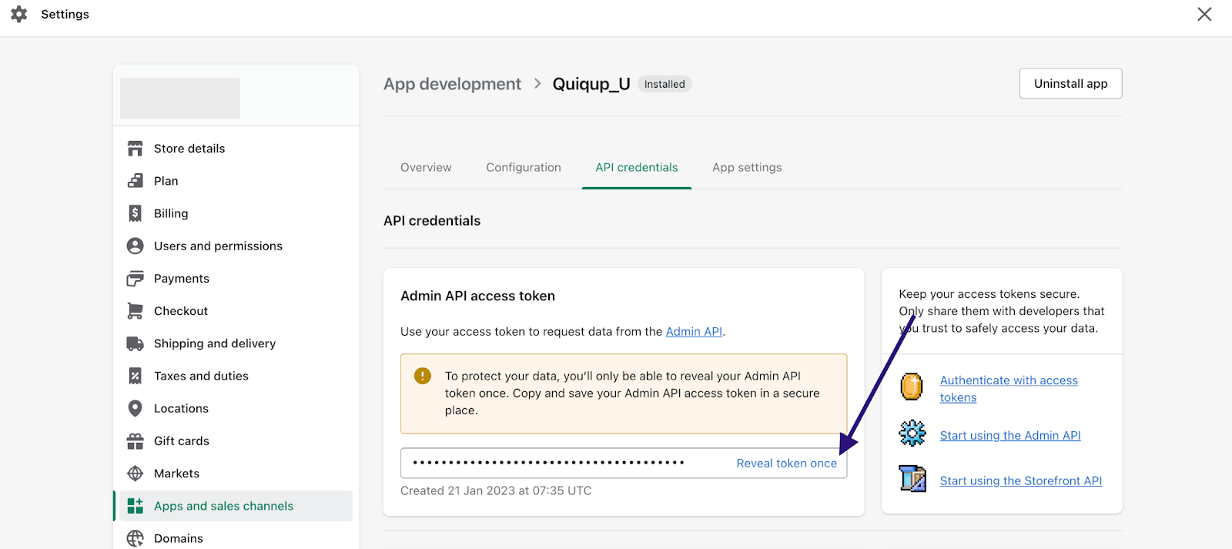Click the Store details storefront icon
The height and width of the screenshot is (549, 1232).
(136, 149)
